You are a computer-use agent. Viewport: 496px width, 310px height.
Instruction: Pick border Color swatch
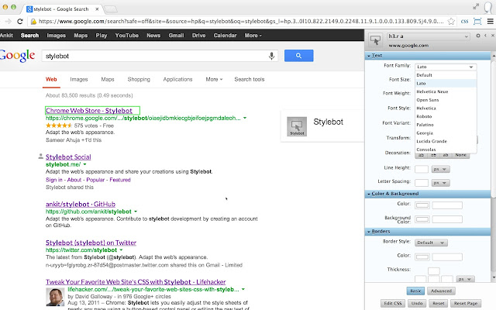pos(422,257)
